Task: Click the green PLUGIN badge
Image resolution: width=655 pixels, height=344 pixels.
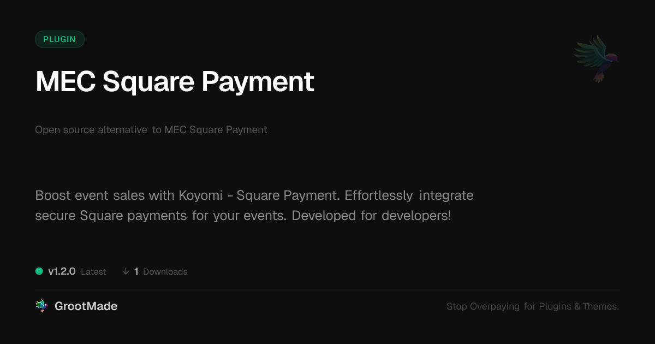Action: tap(59, 39)
